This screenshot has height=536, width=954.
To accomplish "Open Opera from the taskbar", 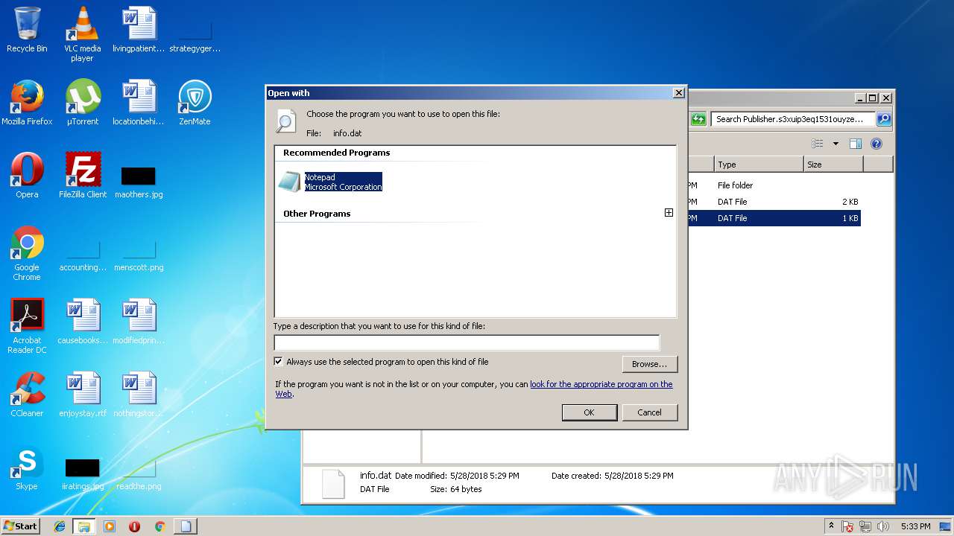I will (135, 526).
